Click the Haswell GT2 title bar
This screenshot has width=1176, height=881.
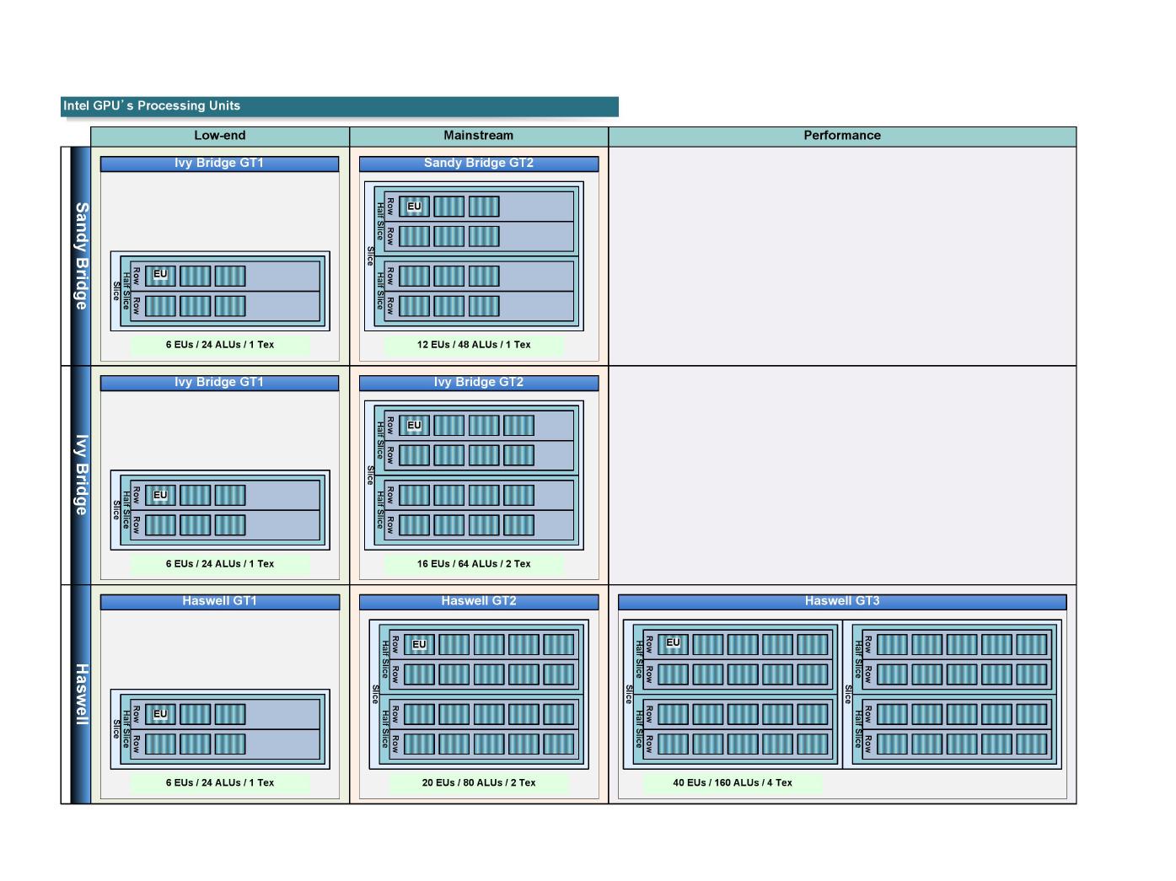pos(479,602)
